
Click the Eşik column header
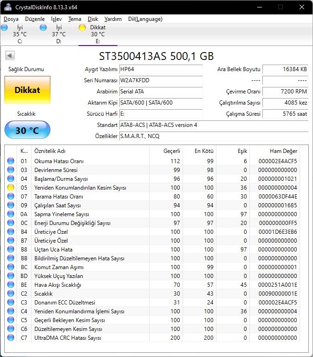(233, 151)
